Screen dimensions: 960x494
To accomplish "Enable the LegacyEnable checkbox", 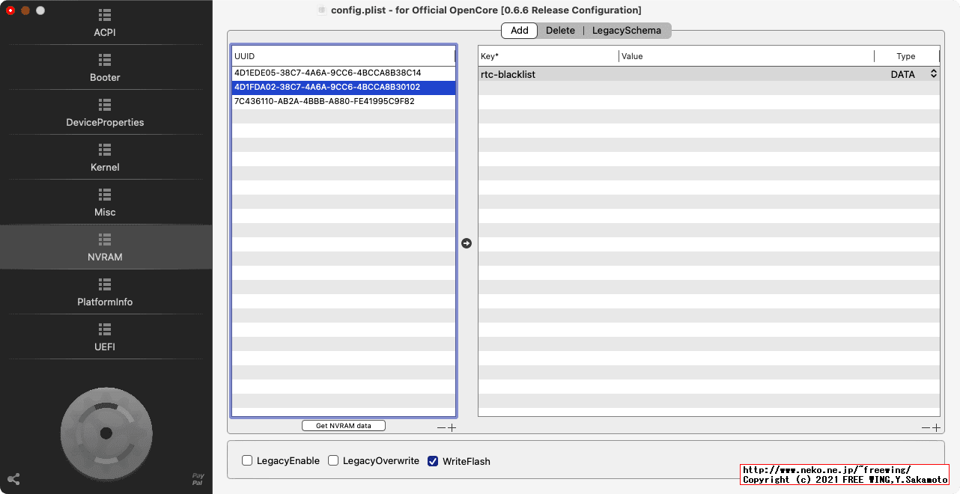I will click(247, 461).
